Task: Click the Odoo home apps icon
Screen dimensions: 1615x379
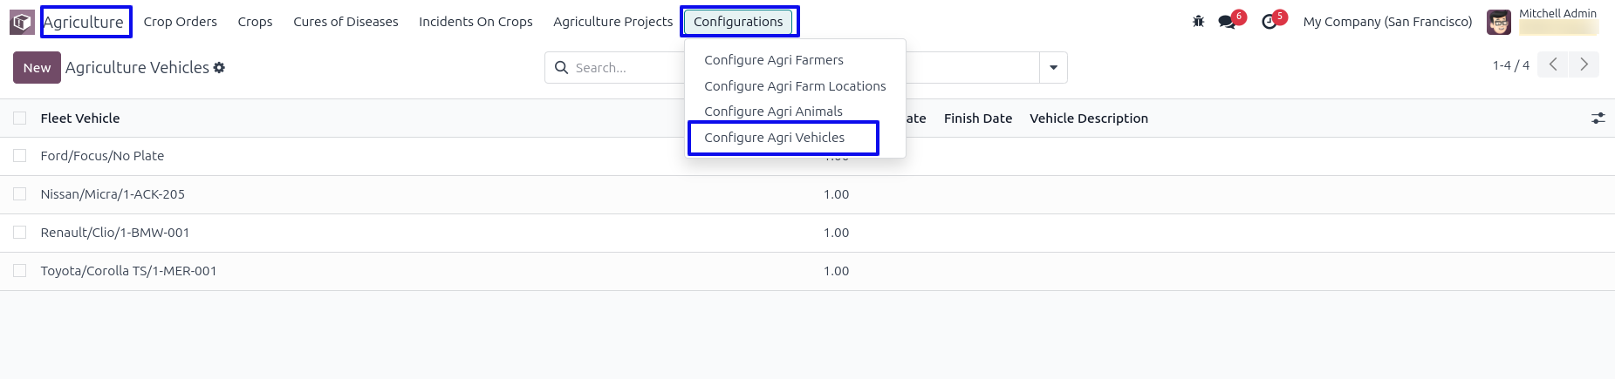Action: pyautogui.click(x=22, y=22)
